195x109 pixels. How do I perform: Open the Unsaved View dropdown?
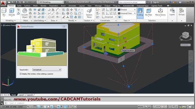(x=127, y=13)
